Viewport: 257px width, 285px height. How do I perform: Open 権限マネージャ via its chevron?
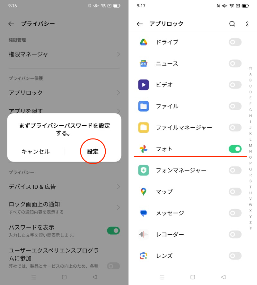pyautogui.click(x=118, y=54)
